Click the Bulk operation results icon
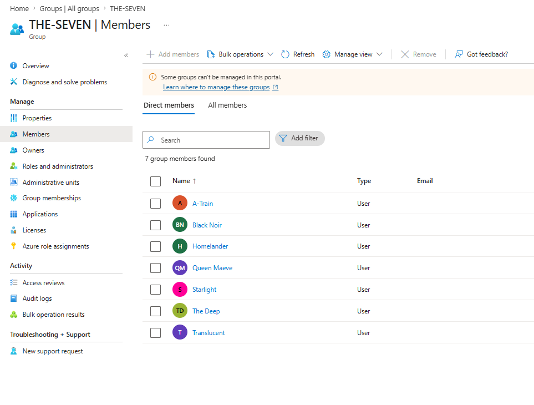534x405 pixels. (14, 314)
